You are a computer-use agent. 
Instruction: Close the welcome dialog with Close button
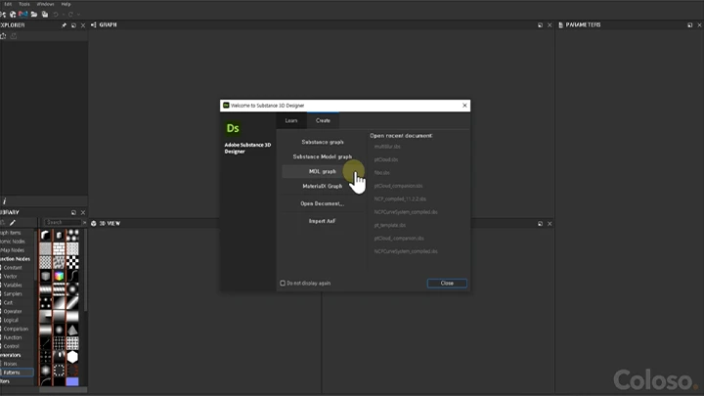tap(447, 284)
